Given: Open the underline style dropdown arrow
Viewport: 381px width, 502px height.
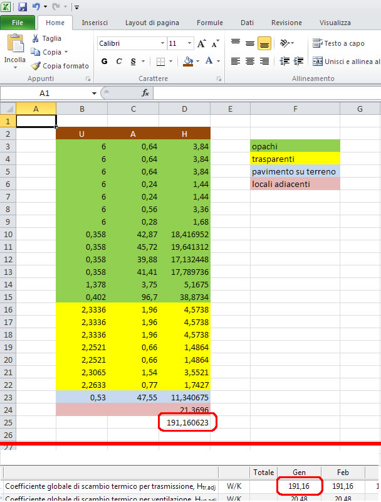Looking at the screenshot, I should 144,61.
